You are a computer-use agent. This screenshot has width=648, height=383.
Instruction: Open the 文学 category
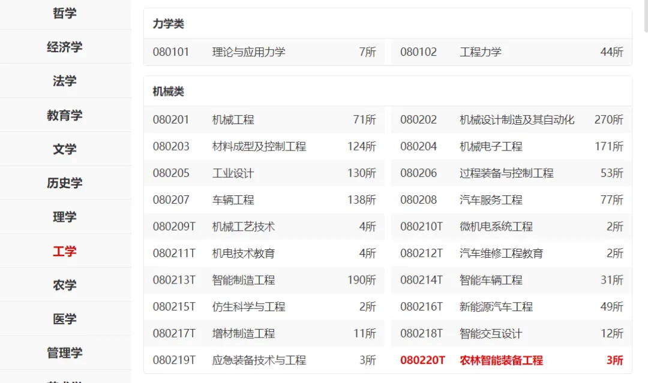(x=65, y=149)
